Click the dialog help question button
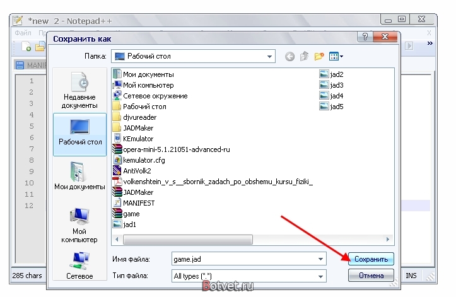This screenshot has width=456, height=297. 365,37
